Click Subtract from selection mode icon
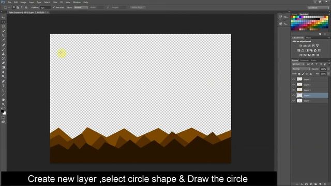The width and height of the screenshot is (331, 186). pos(22,8)
